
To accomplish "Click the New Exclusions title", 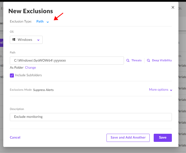I will click(31, 11).
